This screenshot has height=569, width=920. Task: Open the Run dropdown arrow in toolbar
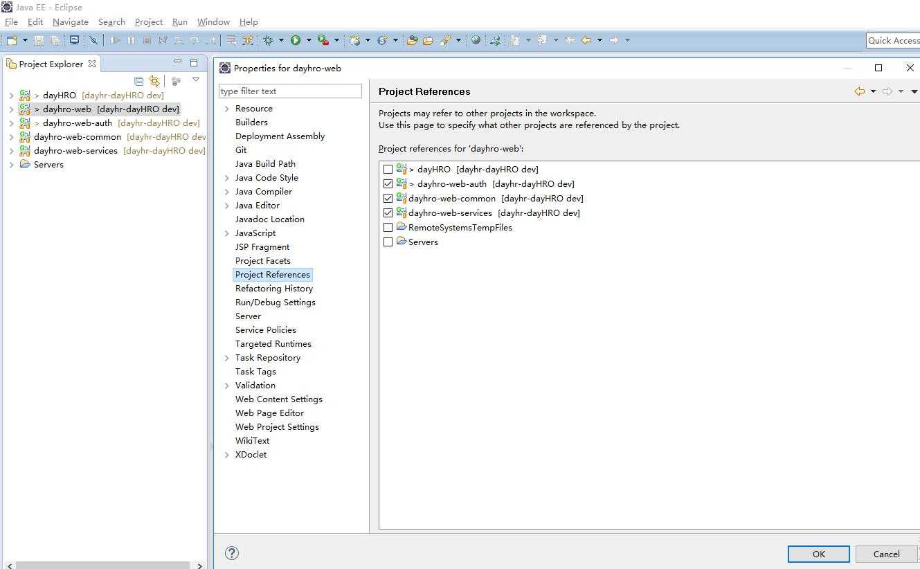(309, 40)
